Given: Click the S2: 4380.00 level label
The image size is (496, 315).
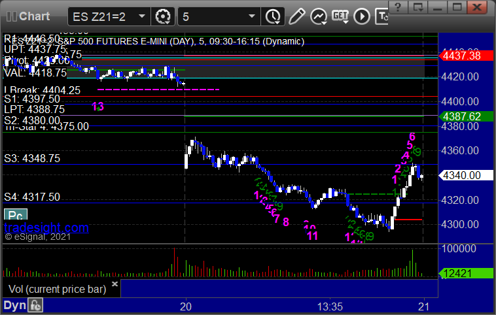Looking at the screenshot, I should pos(32,120).
